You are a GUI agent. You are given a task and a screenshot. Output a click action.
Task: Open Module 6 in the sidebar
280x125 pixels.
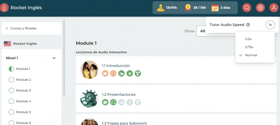point(24,123)
